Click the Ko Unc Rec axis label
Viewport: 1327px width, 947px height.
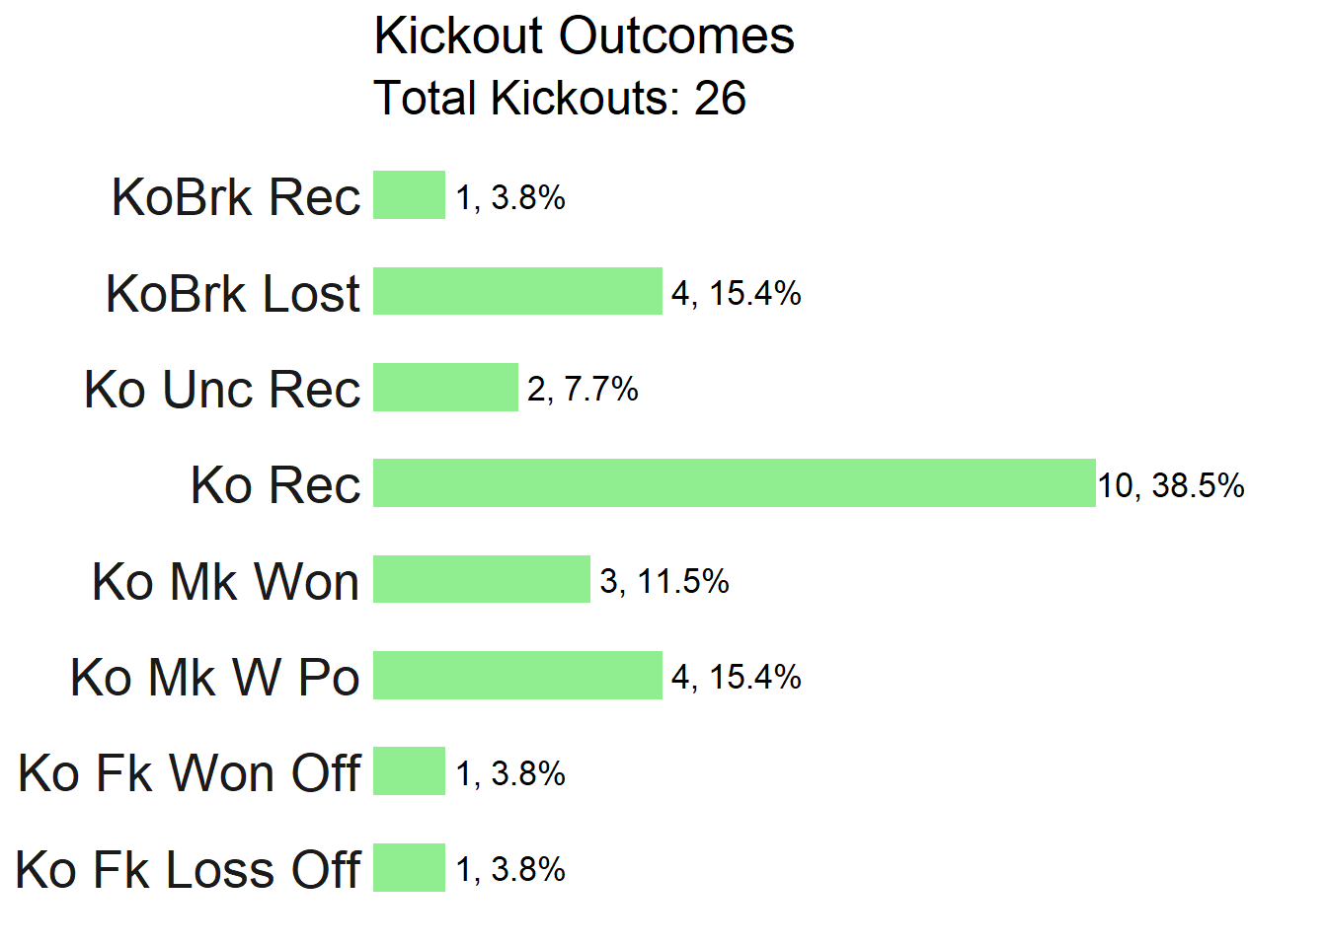222,390
